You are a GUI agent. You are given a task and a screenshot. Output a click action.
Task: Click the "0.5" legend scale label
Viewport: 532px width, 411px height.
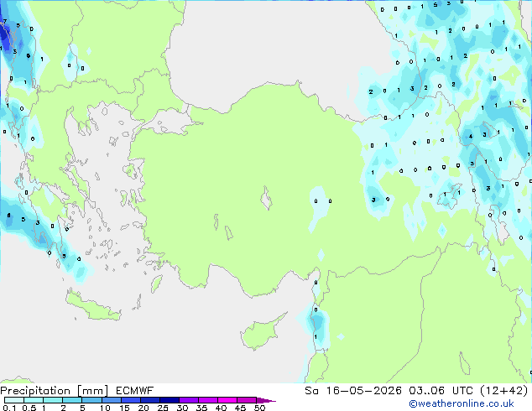[29, 408]
